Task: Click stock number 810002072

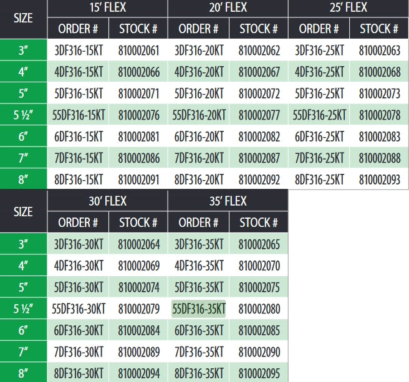Action: tap(259, 93)
